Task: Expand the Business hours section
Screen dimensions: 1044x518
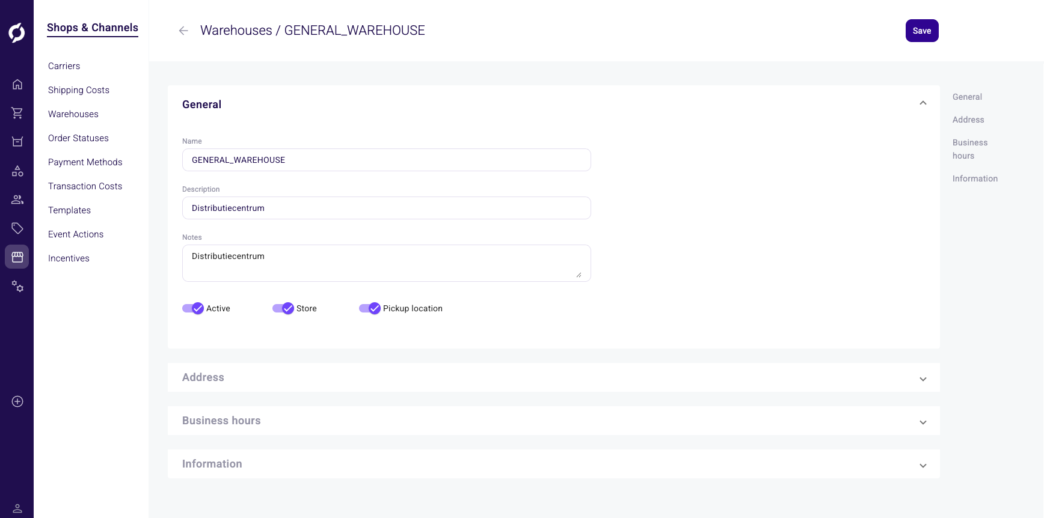Action: coord(923,422)
